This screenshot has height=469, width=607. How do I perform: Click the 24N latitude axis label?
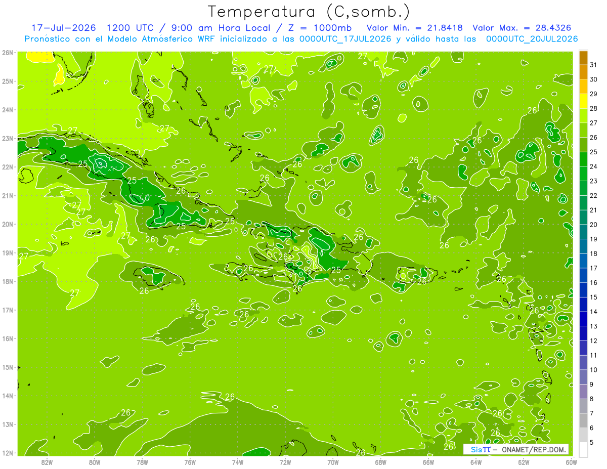7,110
